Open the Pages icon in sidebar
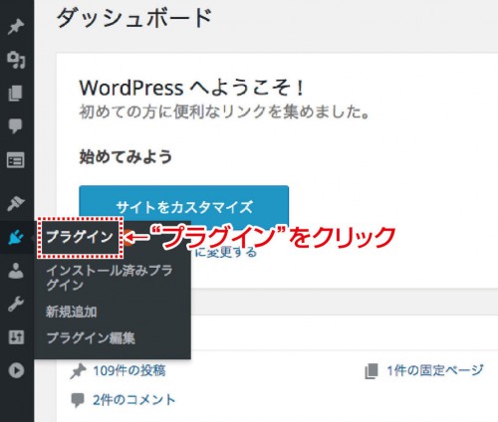The height and width of the screenshot is (422, 498). click(x=16, y=94)
